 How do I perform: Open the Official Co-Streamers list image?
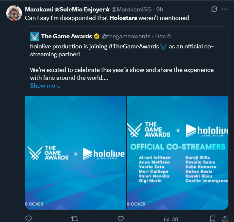[177, 153]
